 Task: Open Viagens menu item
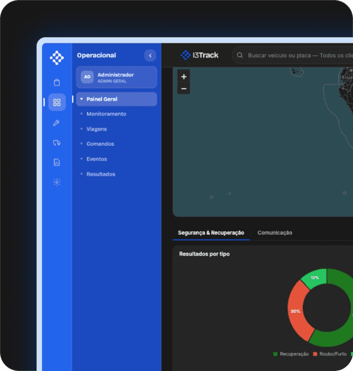(96, 129)
